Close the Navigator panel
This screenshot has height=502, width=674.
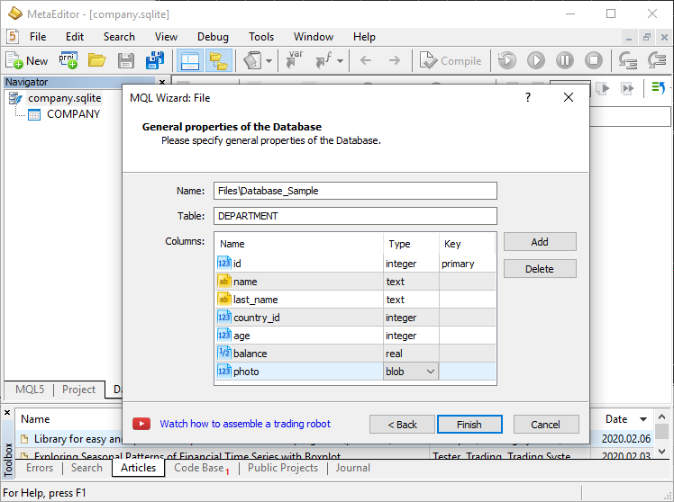[162, 82]
